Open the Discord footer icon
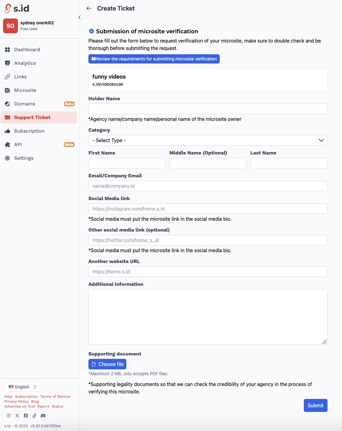This screenshot has height=431, width=342. (43, 416)
